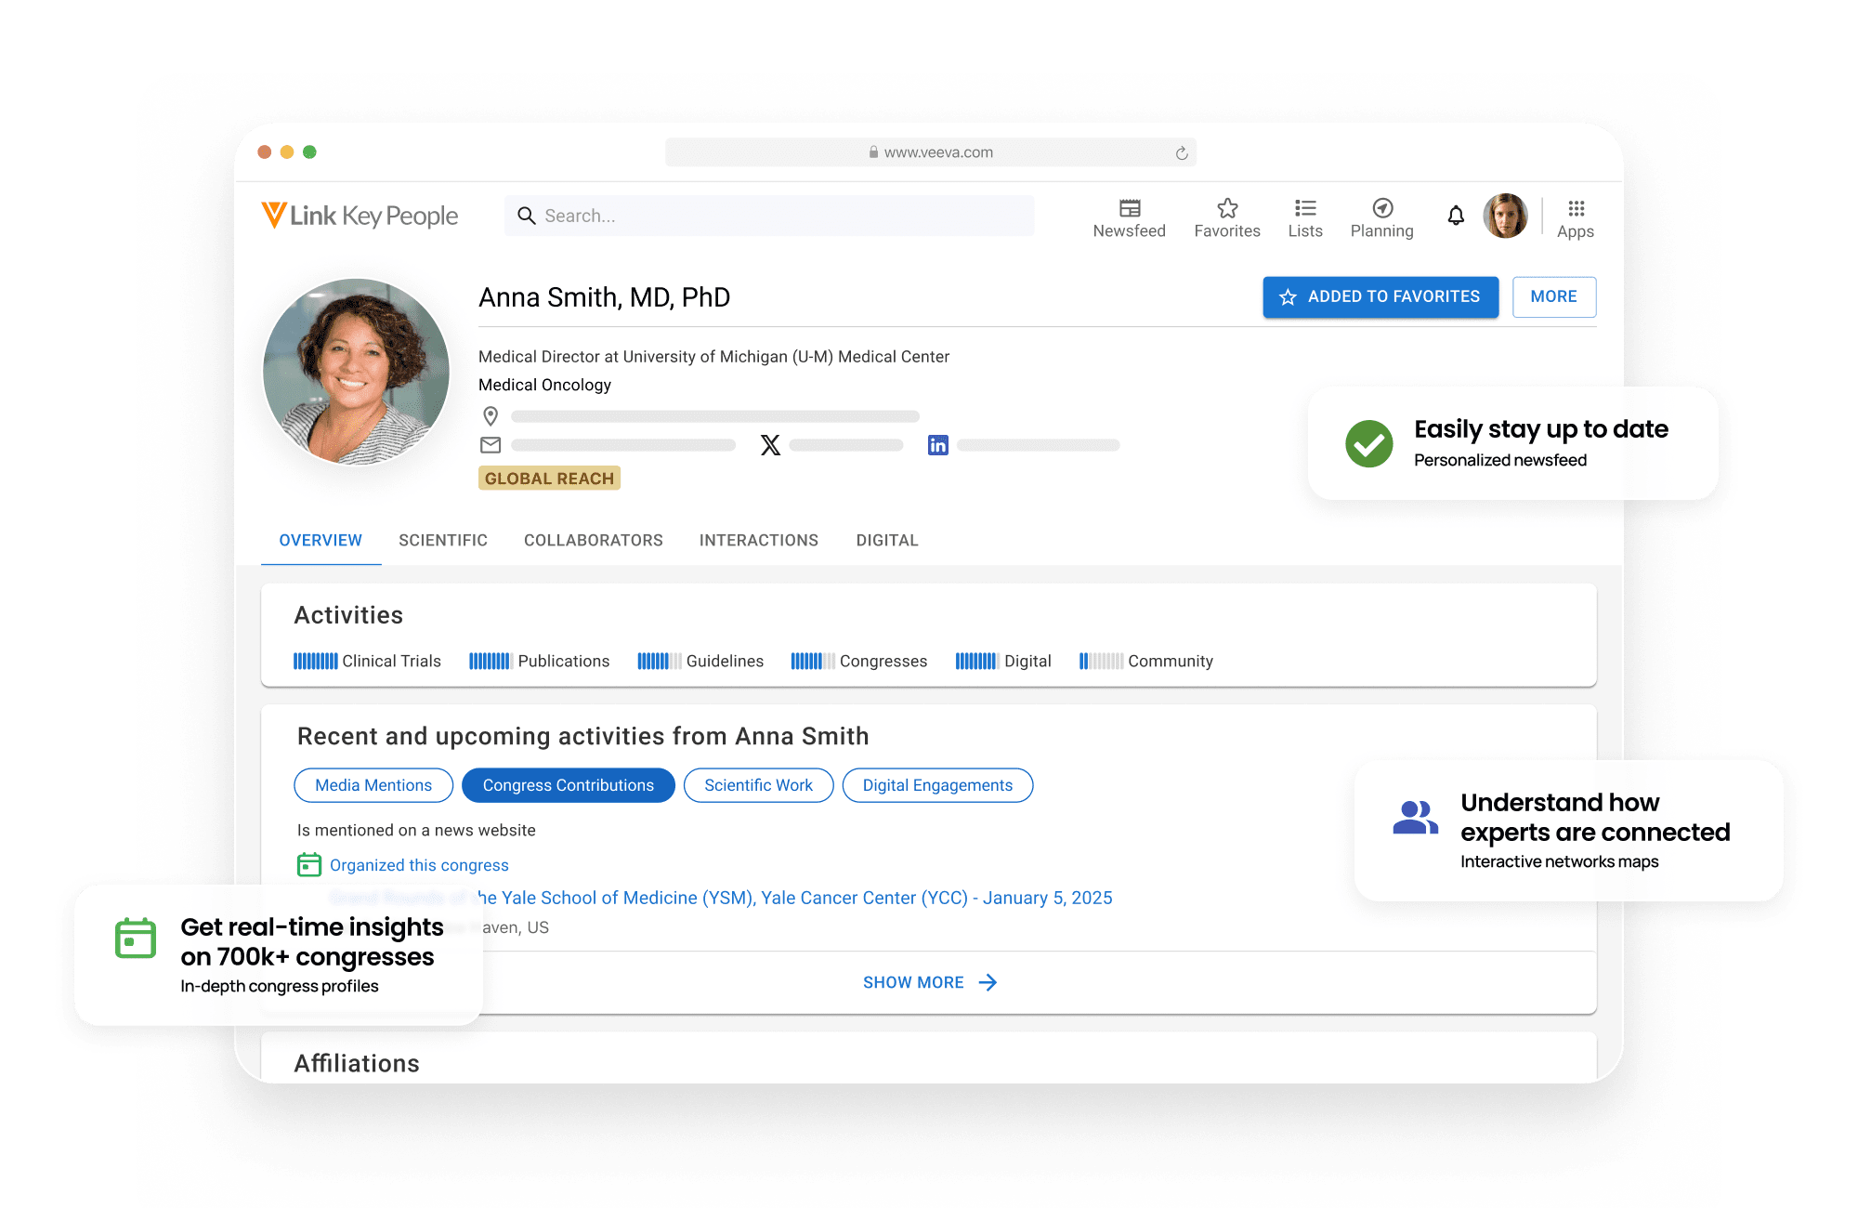
Task: Click the Clinical Trials activity bar
Action: [x=316, y=661]
